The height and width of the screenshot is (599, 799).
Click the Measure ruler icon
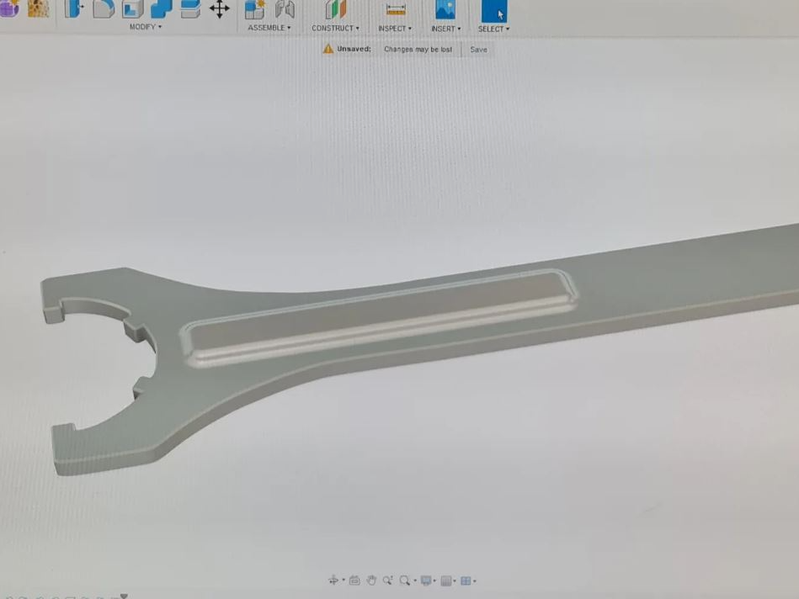[x=396, y=9]
